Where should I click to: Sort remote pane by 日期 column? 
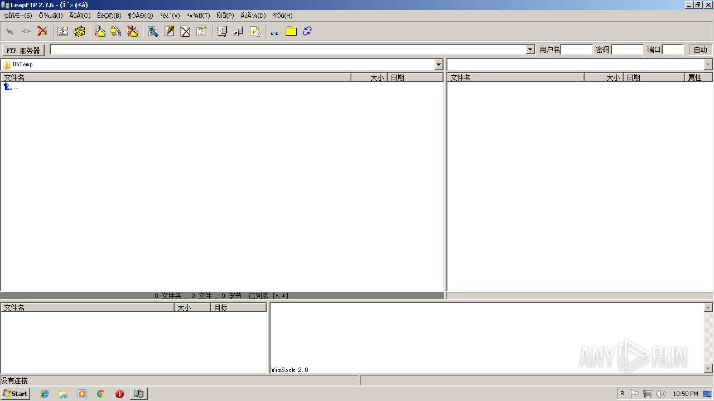[654, 77]
